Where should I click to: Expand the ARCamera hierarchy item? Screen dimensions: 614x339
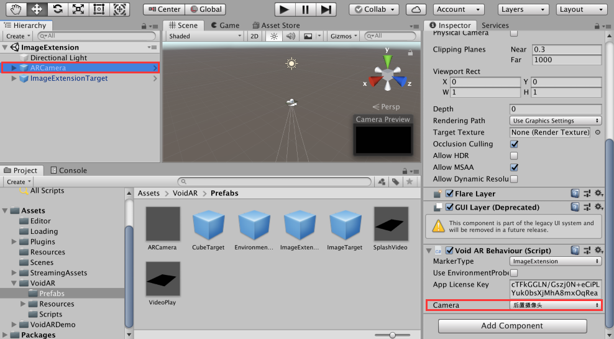pos(14,68)
